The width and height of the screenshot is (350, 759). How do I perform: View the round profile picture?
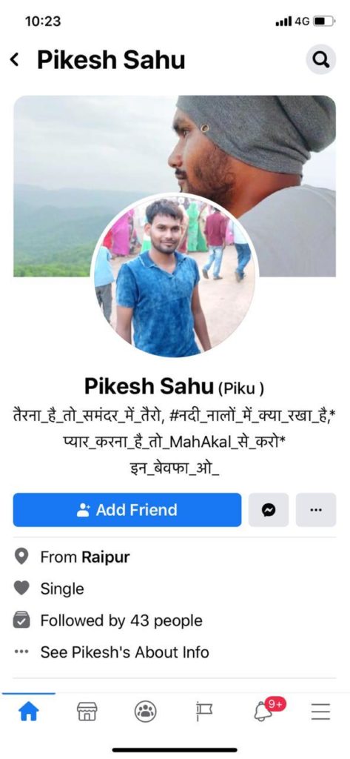pos(174,276)
